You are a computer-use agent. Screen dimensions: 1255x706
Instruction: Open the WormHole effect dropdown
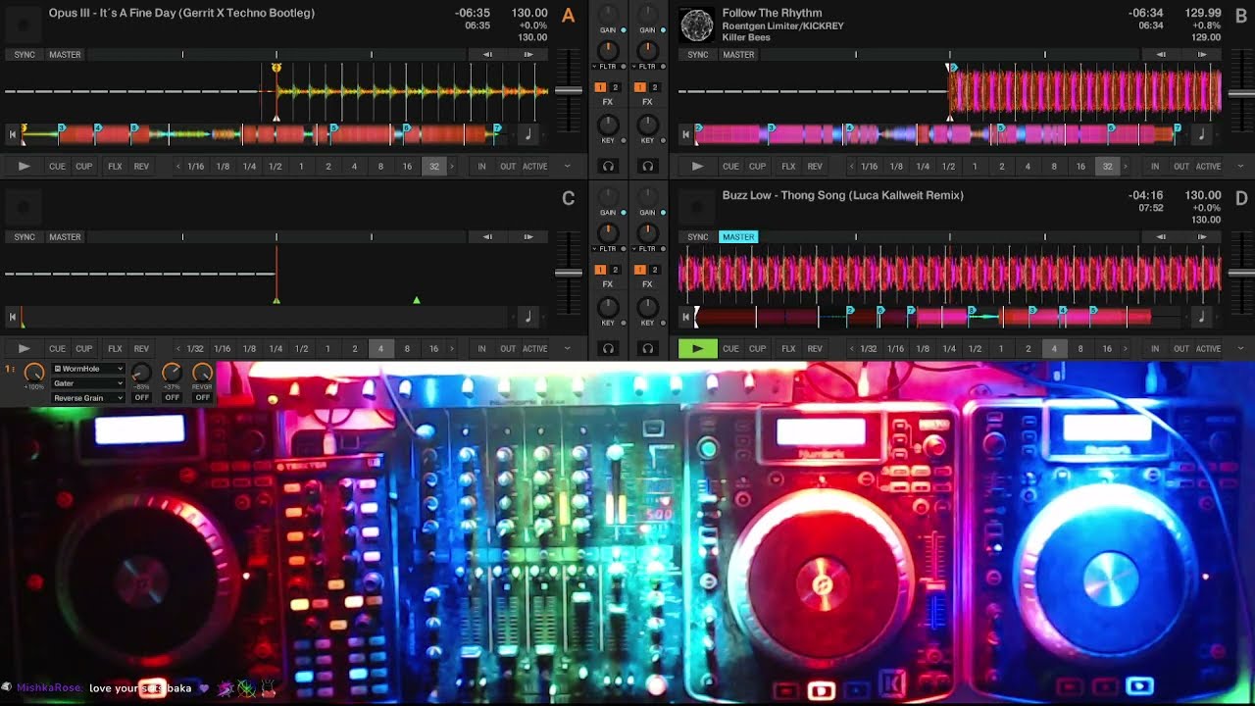pos(88,369)
